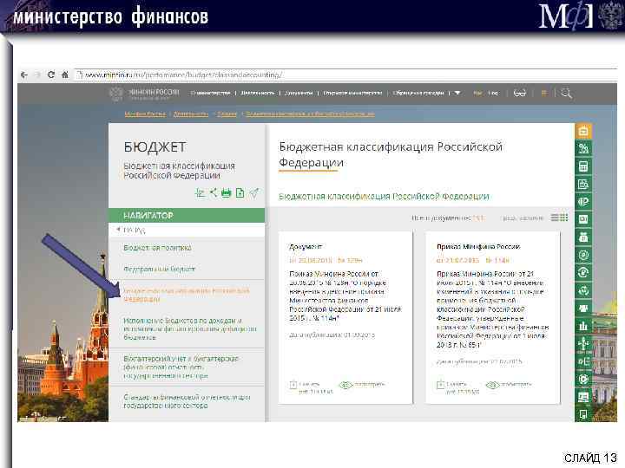Preview the № 114н document with 'посмотреть'
The width and height of the screenshot is (625, 468).
509,385
